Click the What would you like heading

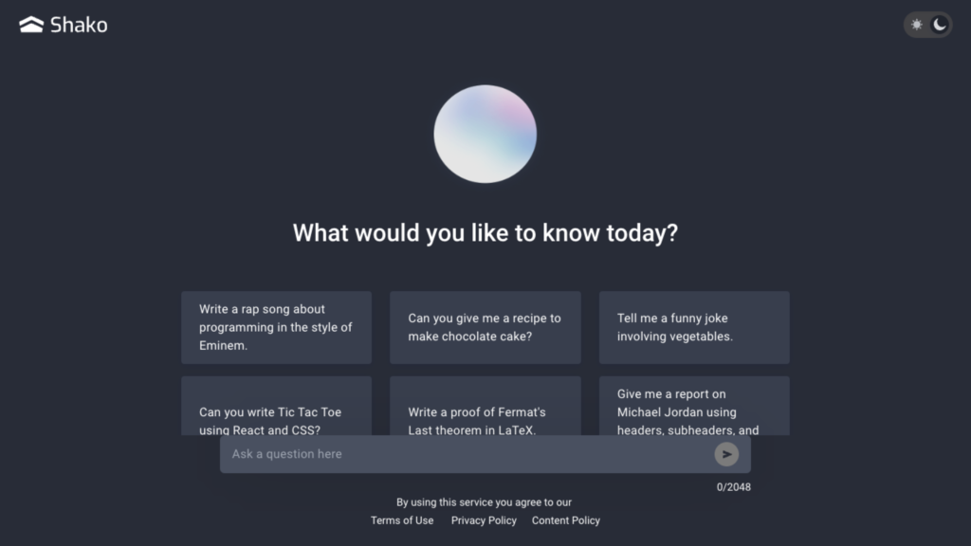(485, 233)
